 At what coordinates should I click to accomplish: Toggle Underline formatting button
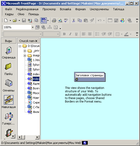(x=76, y=34)
